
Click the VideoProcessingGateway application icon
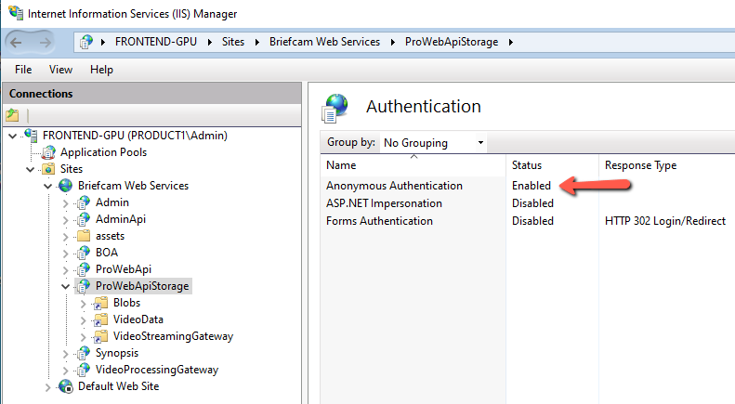pyautogui.click(x=84, y=370)
